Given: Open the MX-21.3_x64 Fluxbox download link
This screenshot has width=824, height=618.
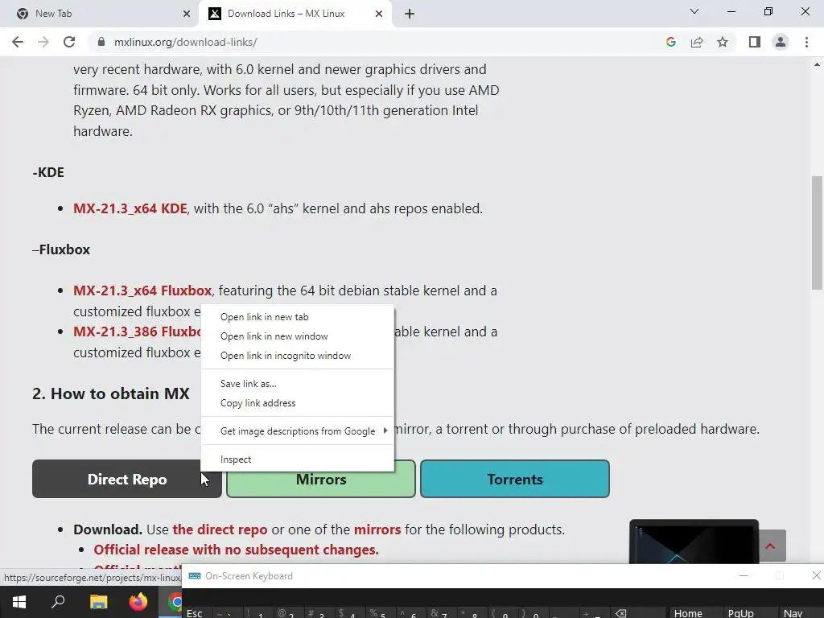Looking at the screenshot, I should [142, 290].
